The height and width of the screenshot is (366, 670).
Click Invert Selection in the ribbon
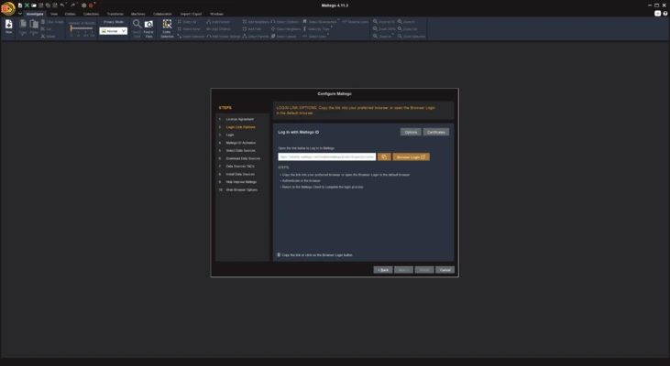pos(191,37)
